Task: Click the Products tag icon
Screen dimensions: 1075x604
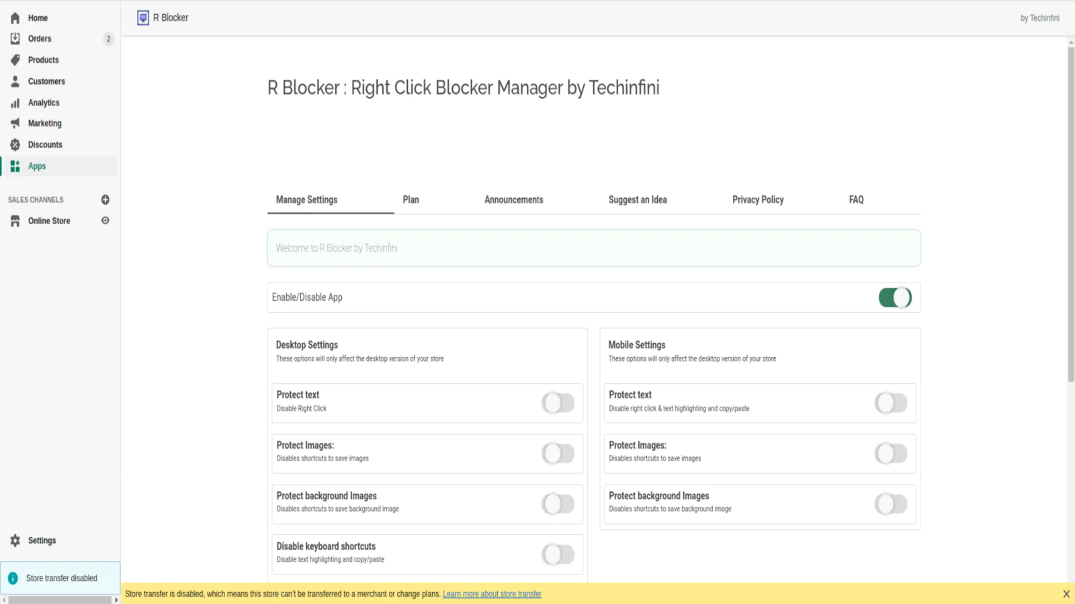Action: pos(15,60)
